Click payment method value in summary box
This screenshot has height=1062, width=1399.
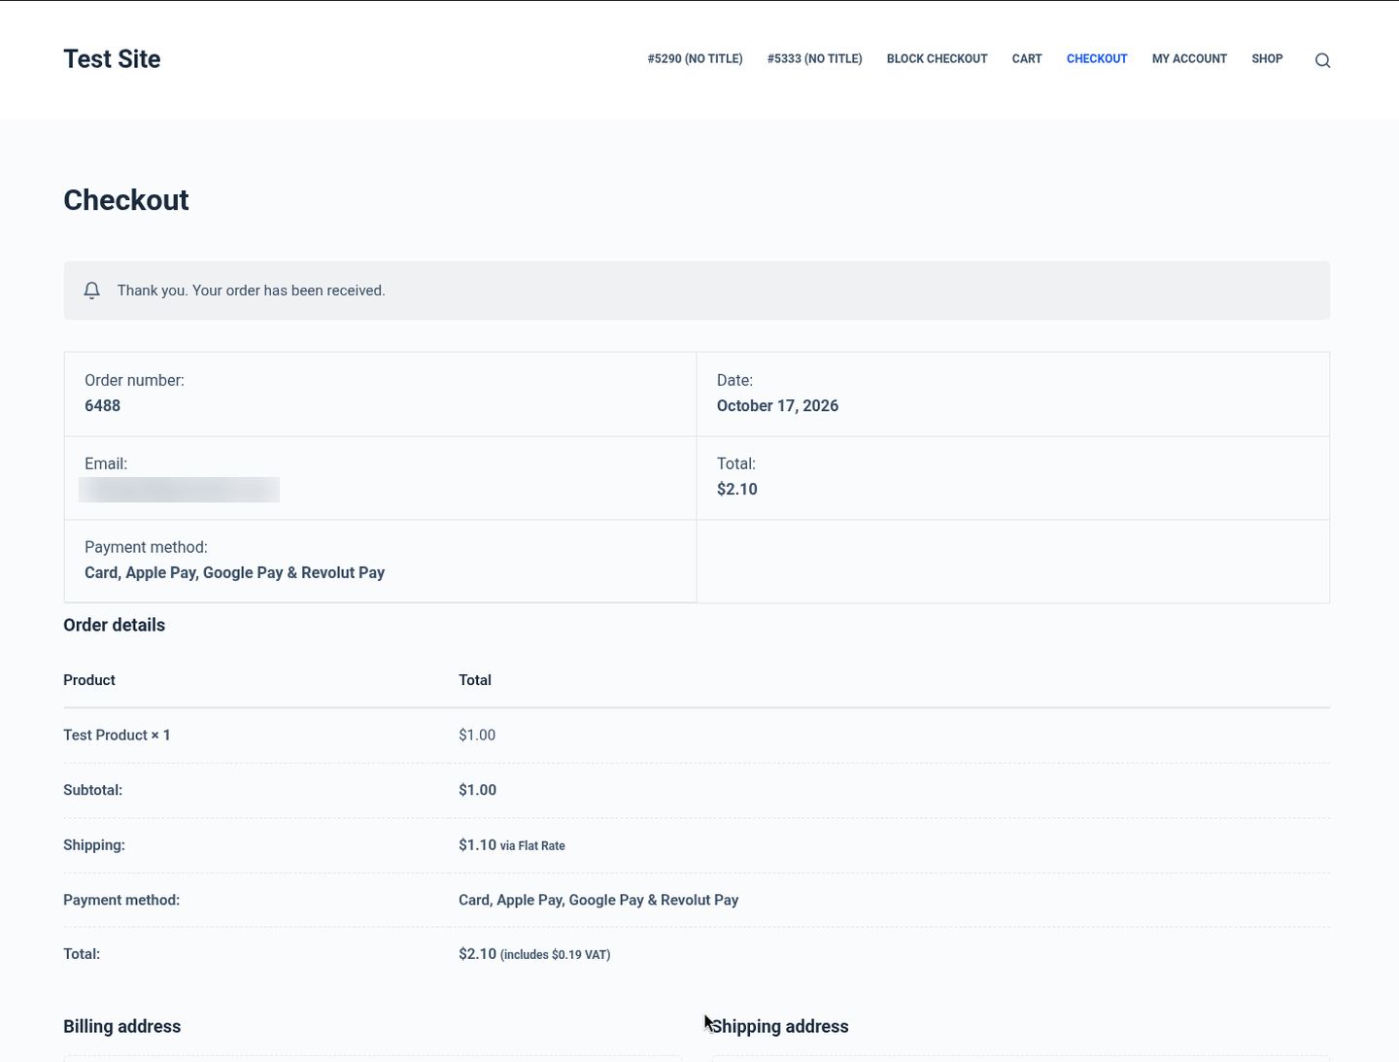(x=234, y=573)
